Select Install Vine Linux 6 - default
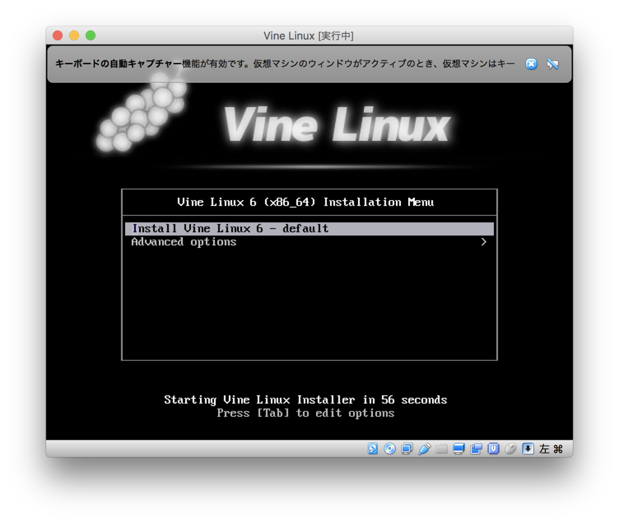619x523 pixels. 309,229
